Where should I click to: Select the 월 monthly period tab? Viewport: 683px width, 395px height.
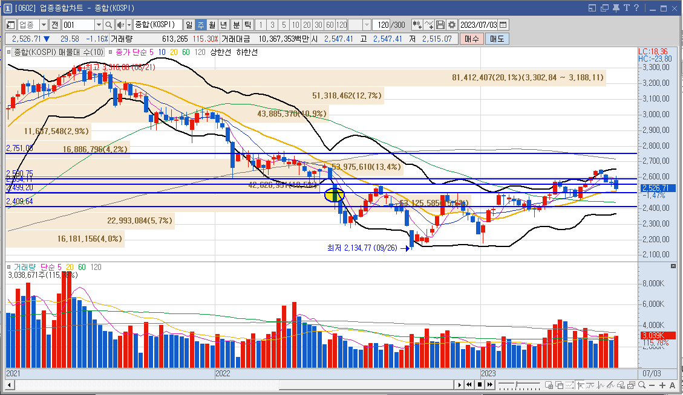click(x=212, y=25)
